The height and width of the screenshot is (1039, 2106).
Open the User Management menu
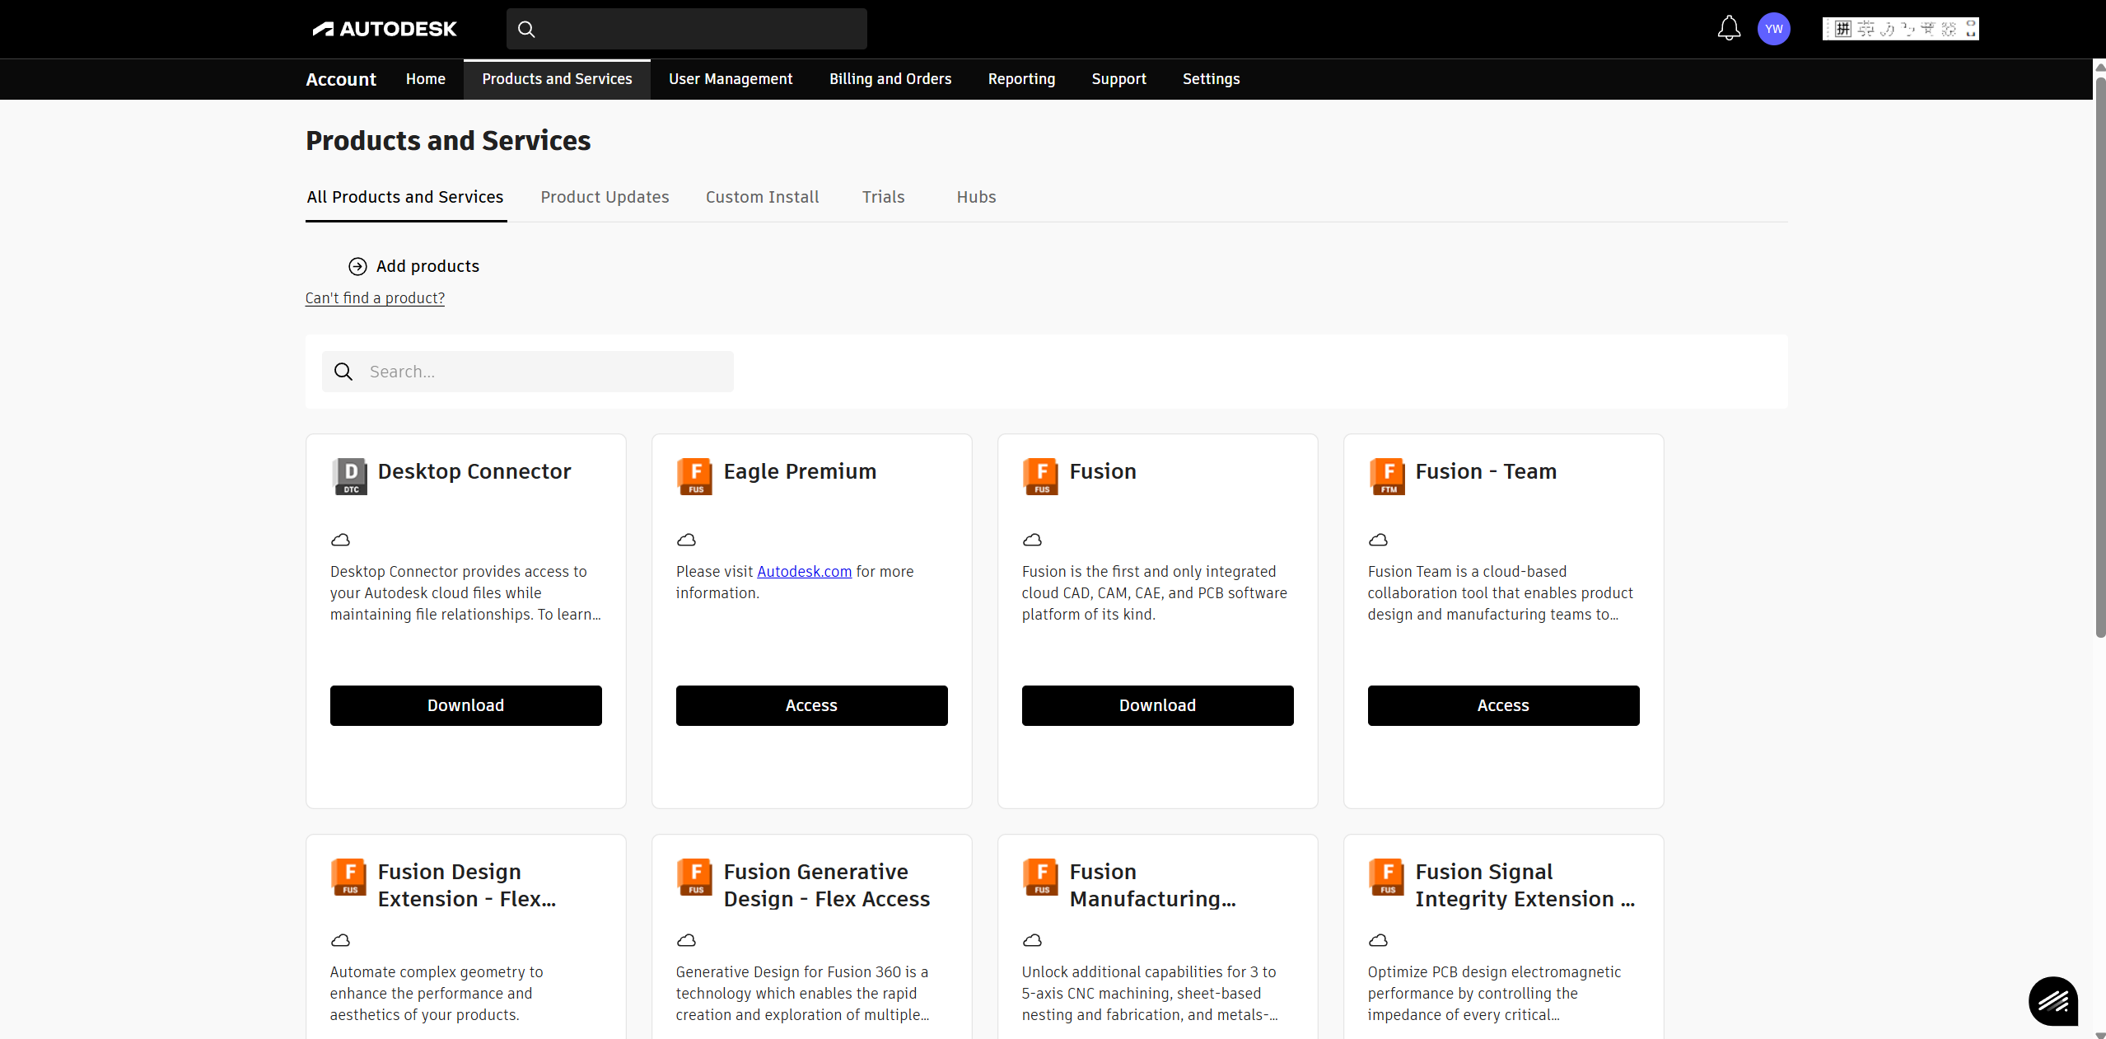(731, 79)
